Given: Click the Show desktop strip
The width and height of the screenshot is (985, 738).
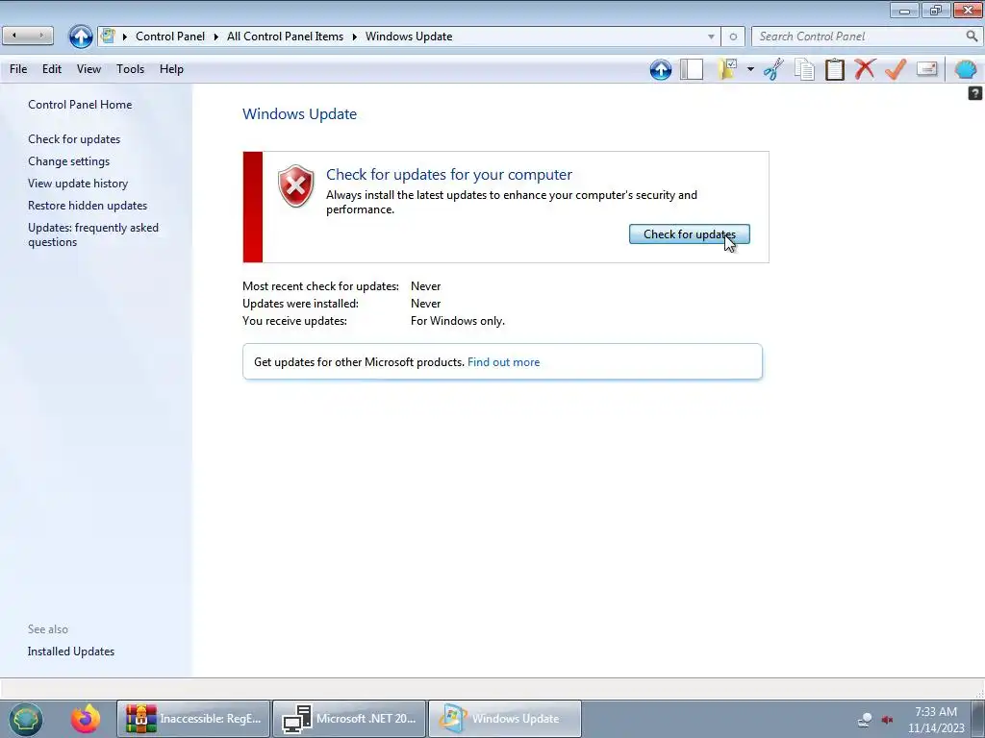Looking at the screenshot, I should pyautogui.click(x=977, y=719).
